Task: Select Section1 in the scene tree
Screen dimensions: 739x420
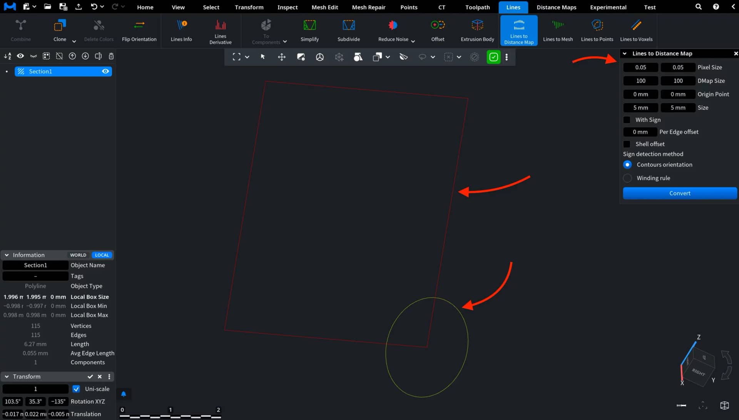Action: (x=63, y=71)
